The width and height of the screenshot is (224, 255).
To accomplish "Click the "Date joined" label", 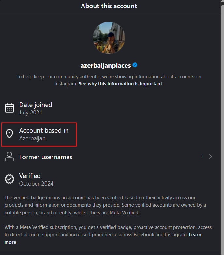I will 36,105.
